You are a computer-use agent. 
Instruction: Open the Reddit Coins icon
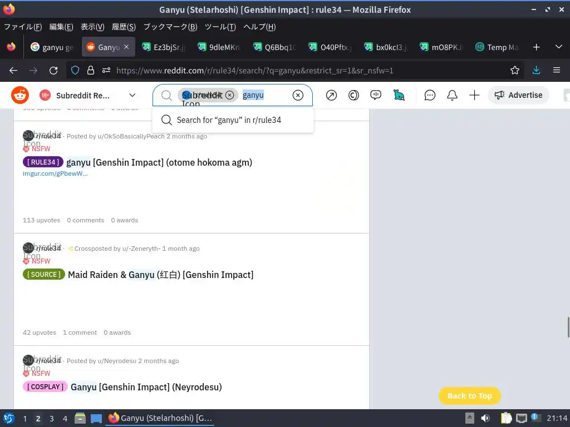(353, 95)
